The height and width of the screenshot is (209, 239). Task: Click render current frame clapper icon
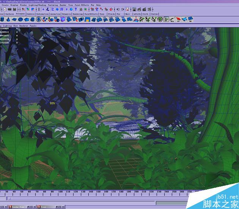[139, 9]
